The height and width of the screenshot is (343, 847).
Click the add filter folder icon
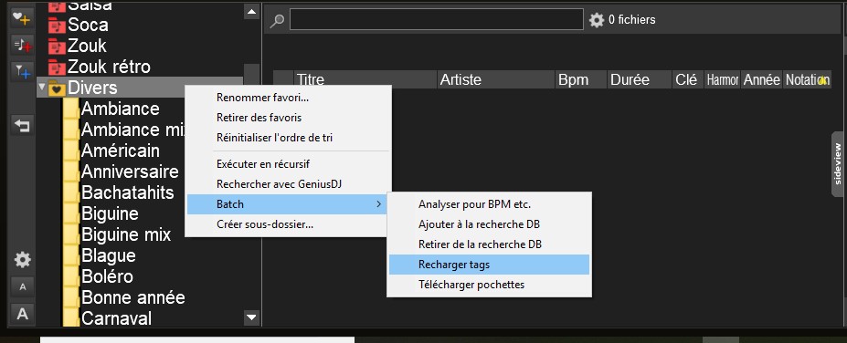point(22,72)
